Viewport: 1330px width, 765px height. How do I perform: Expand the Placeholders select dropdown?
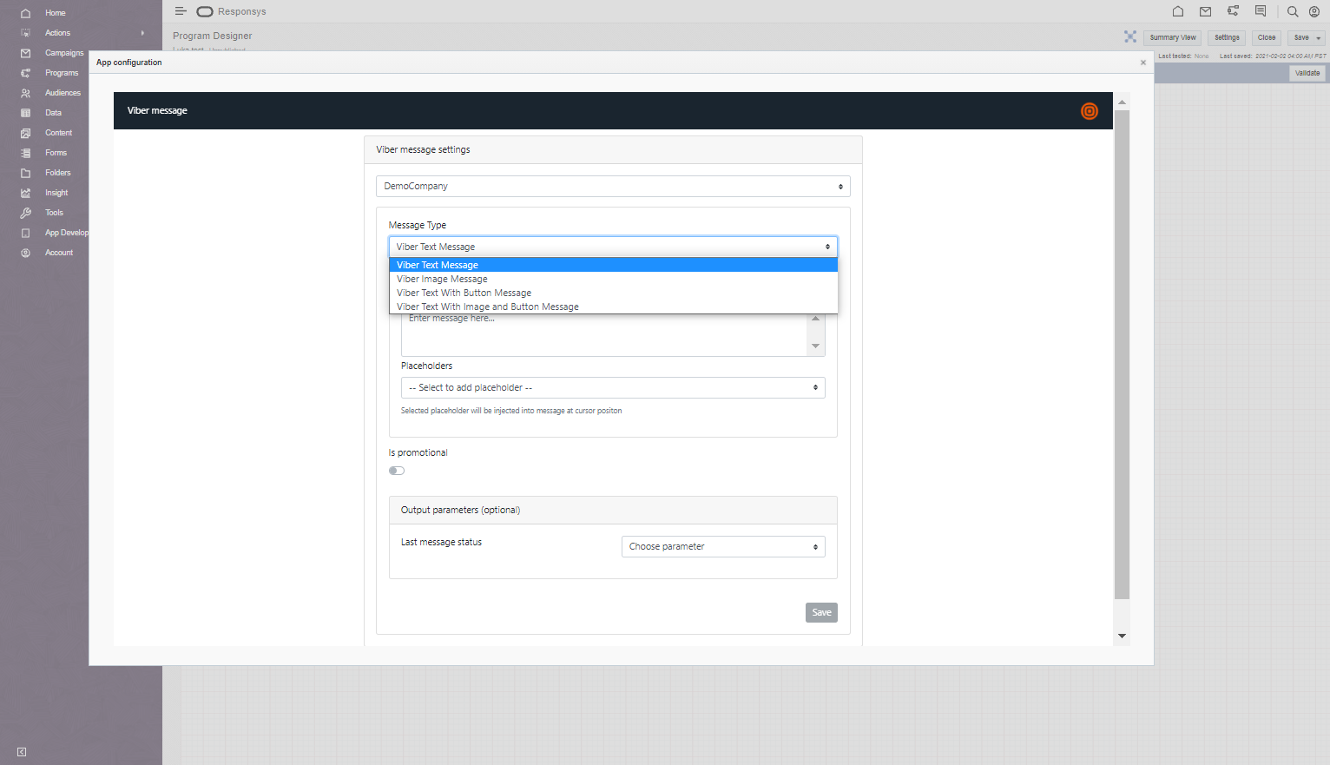click(x=612, y=388)
